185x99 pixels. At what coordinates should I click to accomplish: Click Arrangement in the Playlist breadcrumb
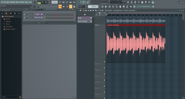point(118,11)
